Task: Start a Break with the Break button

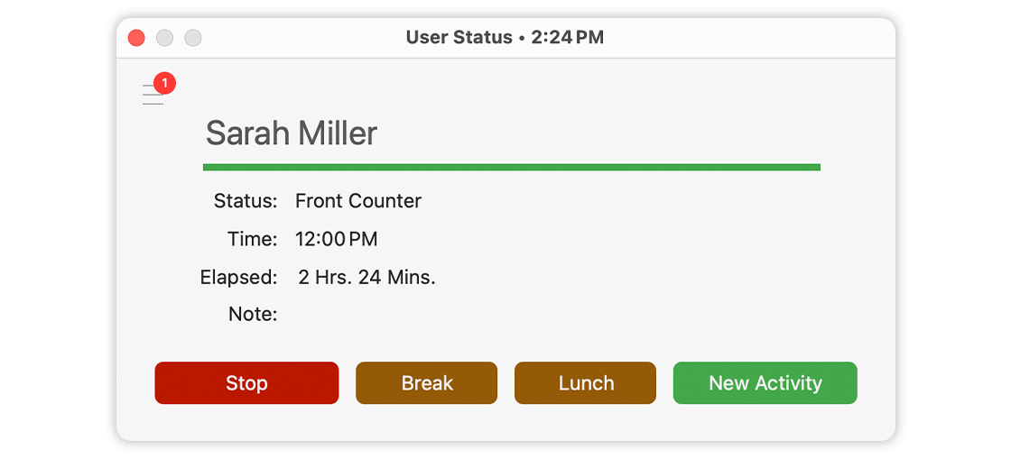Action: tap(426, 383)
